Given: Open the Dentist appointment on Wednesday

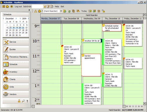Looking at the screenshot, I should tap(91, 65).
